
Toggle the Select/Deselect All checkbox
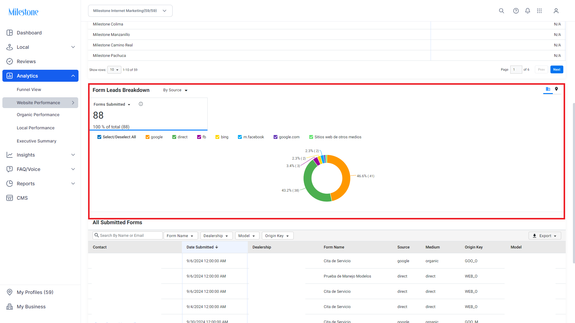coord(99,137)
